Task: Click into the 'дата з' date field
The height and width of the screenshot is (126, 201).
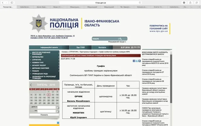Action: 46,107
